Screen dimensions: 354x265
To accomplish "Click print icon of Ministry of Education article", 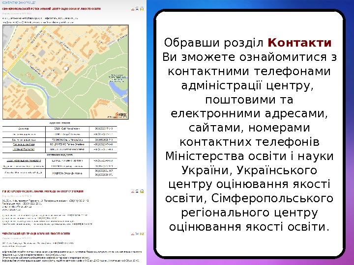I will pos(137,191).
